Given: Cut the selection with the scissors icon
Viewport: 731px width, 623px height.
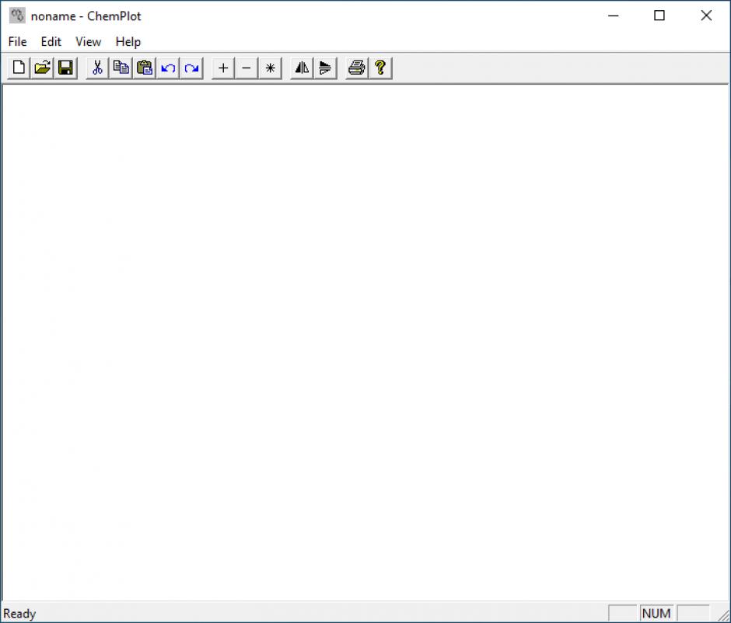Looking at the screenshot, I should coord(98,68).
